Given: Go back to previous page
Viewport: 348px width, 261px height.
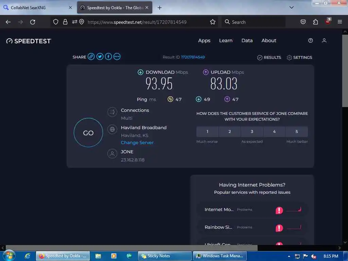Looking at the screenshot, I should [x=8, y=22].
